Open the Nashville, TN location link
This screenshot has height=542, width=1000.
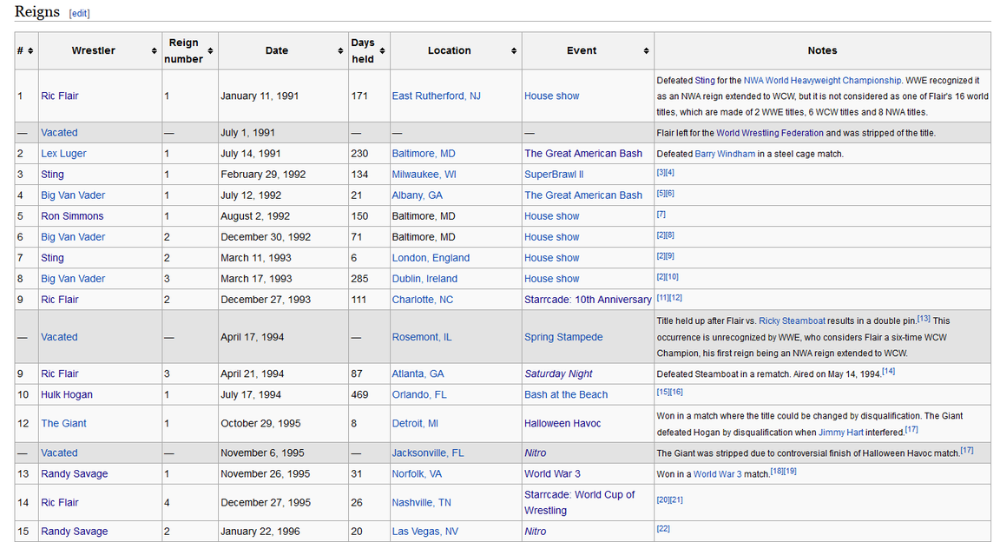pyautogui.click(x=422, y=502)
